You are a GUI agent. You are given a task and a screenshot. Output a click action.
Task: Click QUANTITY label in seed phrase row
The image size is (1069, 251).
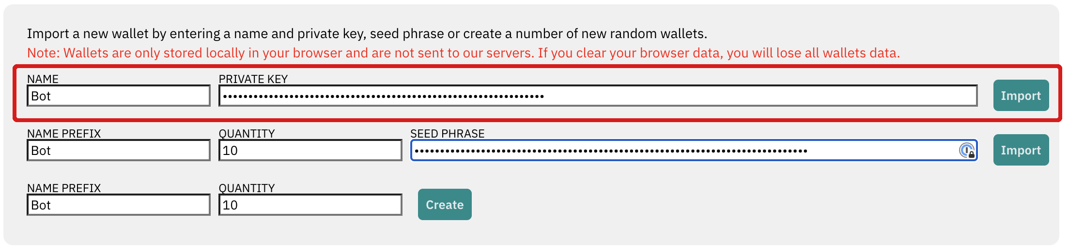point(247,134)
